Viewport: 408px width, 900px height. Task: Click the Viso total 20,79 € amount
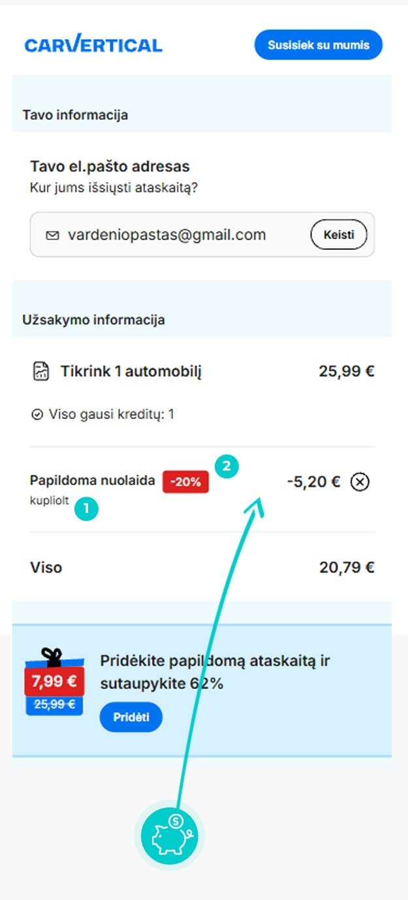point(347,568)
